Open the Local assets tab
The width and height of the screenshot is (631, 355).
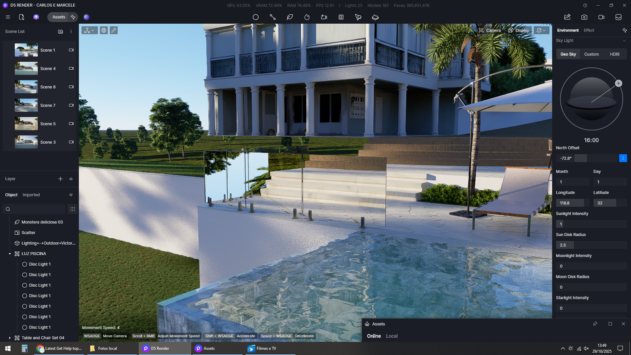tap(391, 336)
